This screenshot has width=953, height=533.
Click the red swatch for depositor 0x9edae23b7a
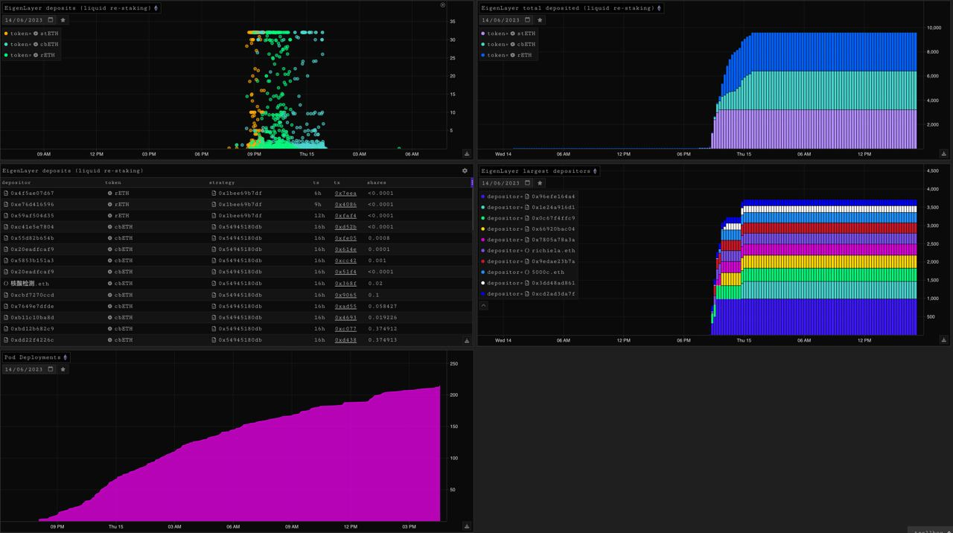point(483,261)
